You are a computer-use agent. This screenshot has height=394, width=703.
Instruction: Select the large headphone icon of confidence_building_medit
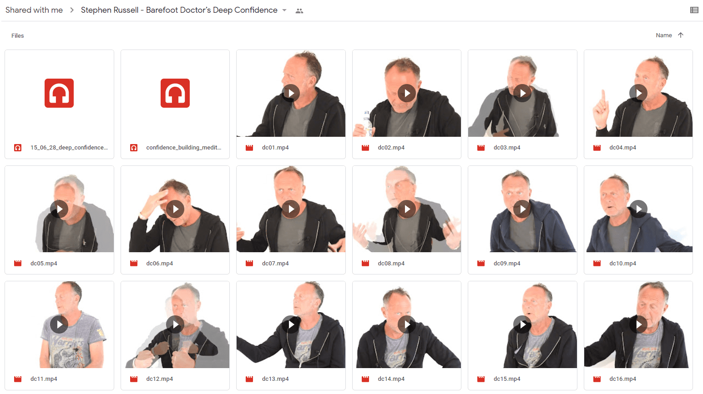click(x=175, y=93)
